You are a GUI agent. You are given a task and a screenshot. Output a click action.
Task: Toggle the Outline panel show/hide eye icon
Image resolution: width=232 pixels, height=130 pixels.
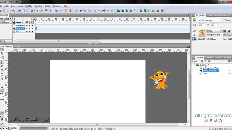point(229,61)
